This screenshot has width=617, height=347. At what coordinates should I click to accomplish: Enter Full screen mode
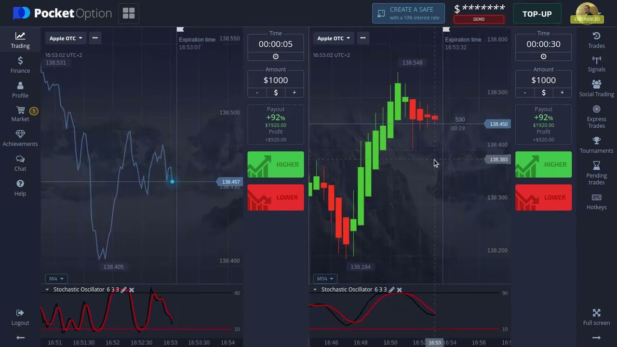[x=596, y=318]
